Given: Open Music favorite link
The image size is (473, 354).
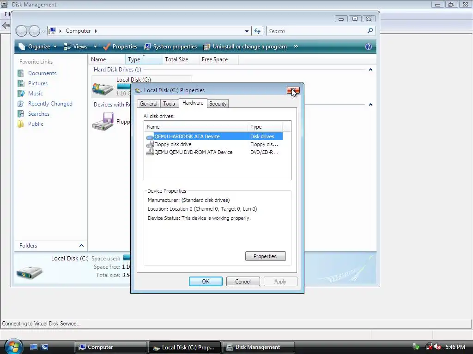Looking at the screenshot, I should 35,94.
